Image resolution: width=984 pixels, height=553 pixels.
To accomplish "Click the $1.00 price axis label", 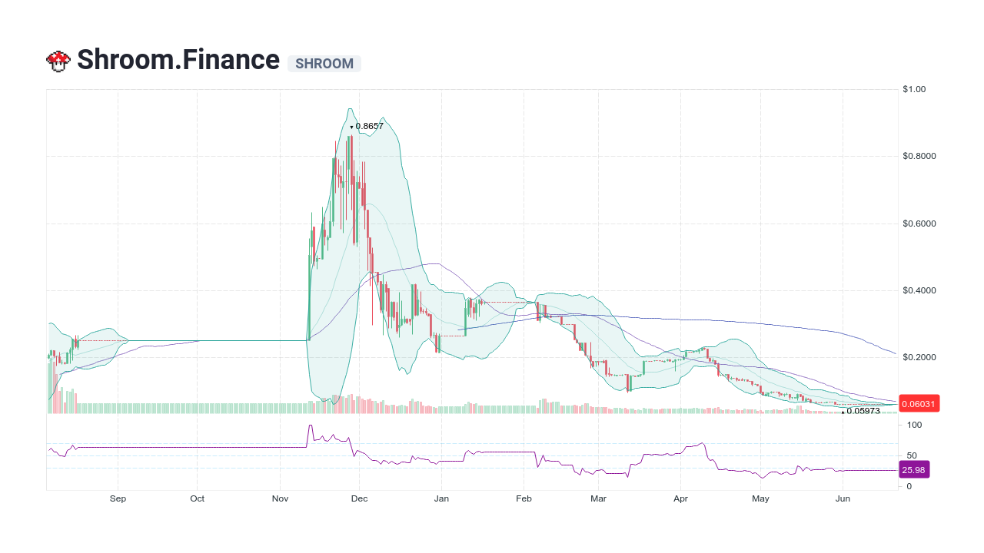I will (x=916, y=89).
